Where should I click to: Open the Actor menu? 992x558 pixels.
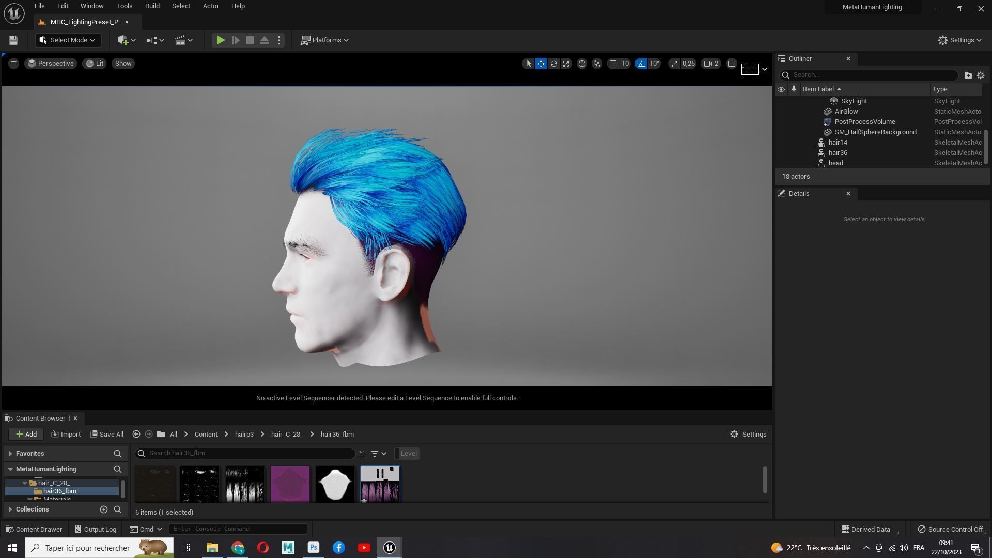[211, 6]
